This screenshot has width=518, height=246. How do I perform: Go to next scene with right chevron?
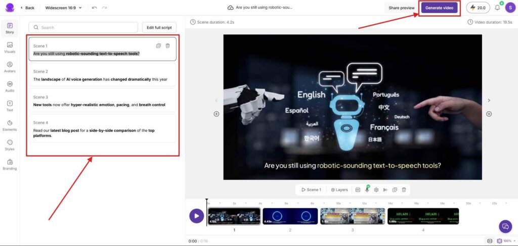pos(489,100)
